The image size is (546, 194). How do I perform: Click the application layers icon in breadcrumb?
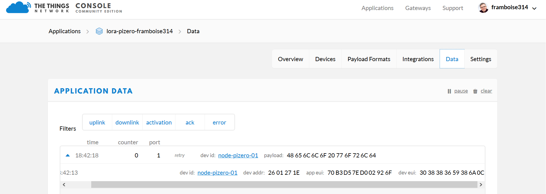(99, 31)
